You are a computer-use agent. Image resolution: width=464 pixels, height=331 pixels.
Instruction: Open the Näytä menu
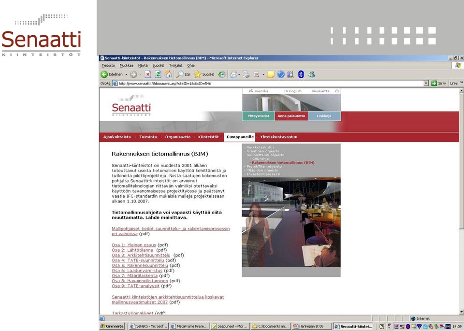click(x=143, y=65)
